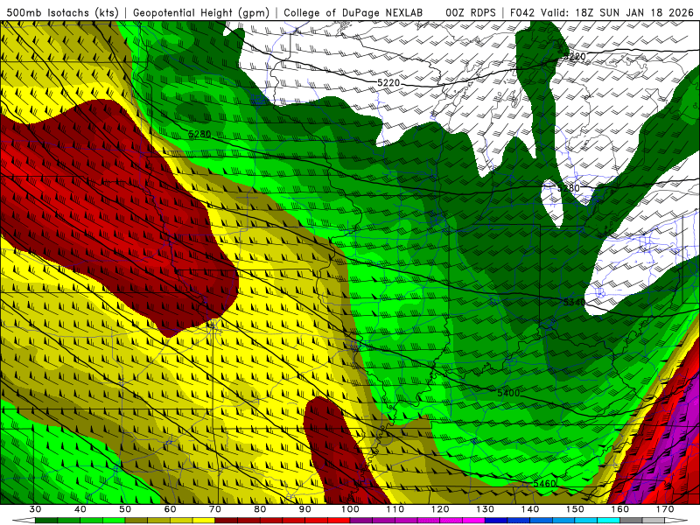Click the 130 value on the color scale

coord(486,509)
